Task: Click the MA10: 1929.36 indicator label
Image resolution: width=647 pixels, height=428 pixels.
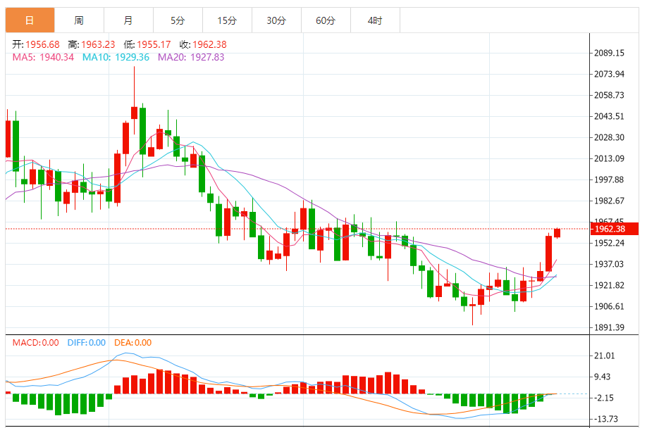Action: 116,57
